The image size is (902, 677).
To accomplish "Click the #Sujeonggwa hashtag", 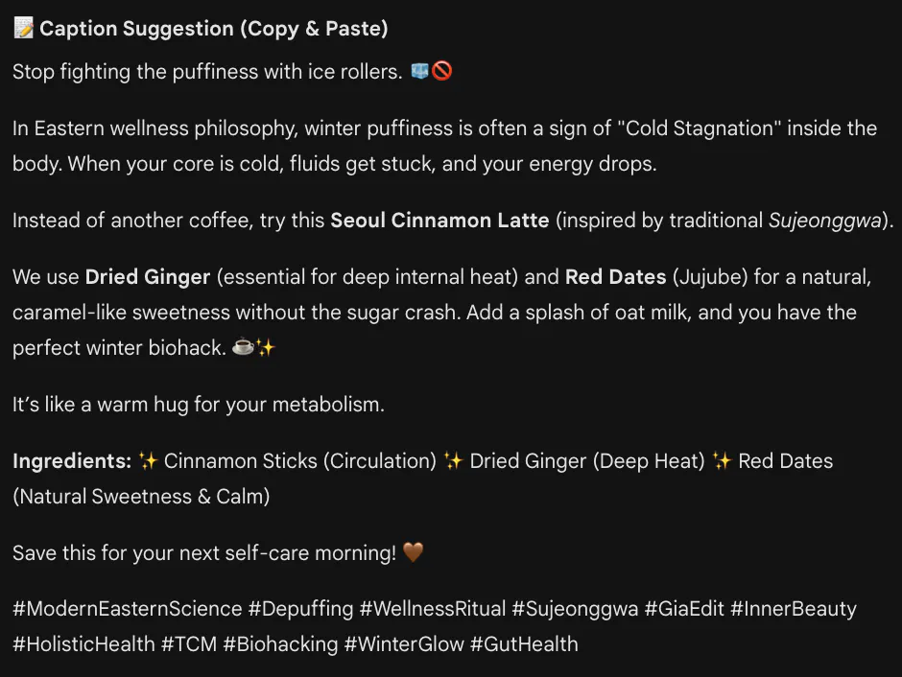I will click(575, 609).
